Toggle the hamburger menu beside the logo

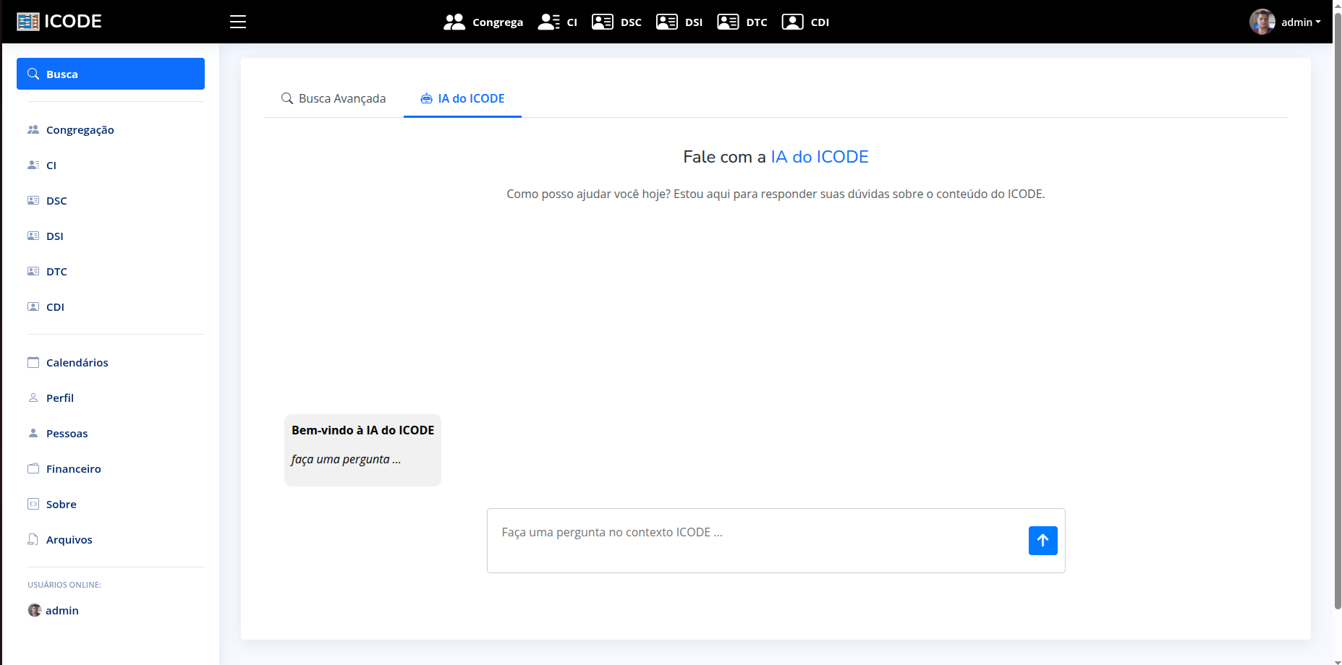(x=238, y=22)
